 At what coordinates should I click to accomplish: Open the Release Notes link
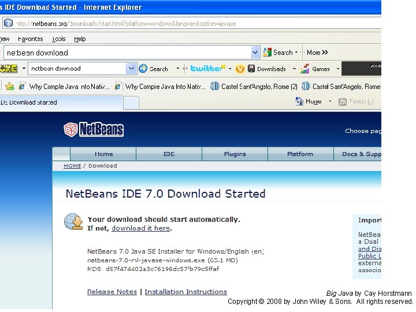(x=112, y=292)
